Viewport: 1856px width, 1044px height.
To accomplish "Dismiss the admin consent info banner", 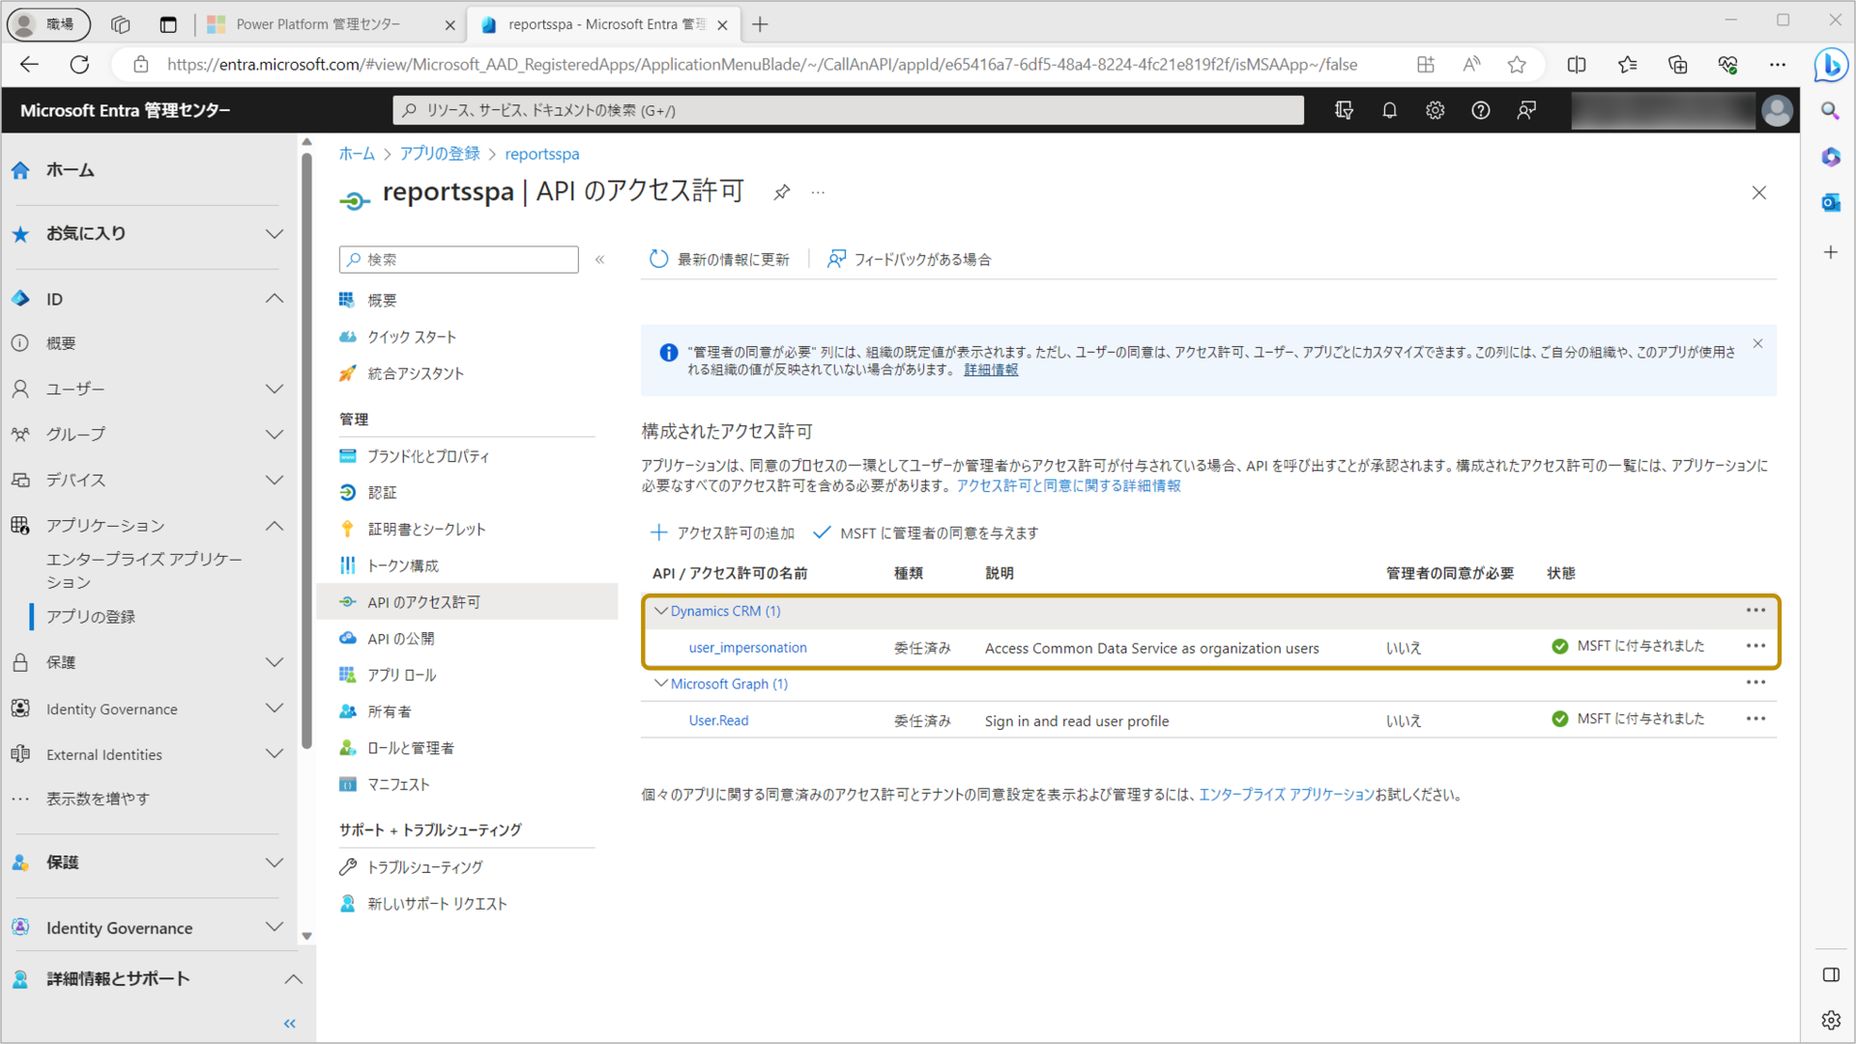I will tap(1757, 344).
